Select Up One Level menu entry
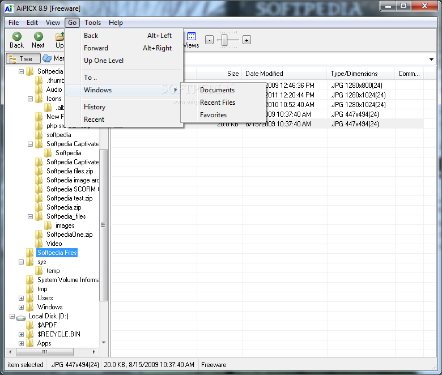This screenshot has width=442, height=375. click(x=124, y=60)
